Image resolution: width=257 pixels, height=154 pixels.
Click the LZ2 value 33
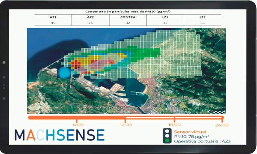click(x=203, y=23)
